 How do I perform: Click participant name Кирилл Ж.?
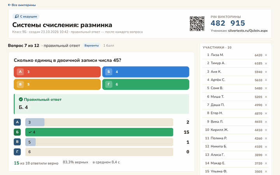(x=219, y=130)
